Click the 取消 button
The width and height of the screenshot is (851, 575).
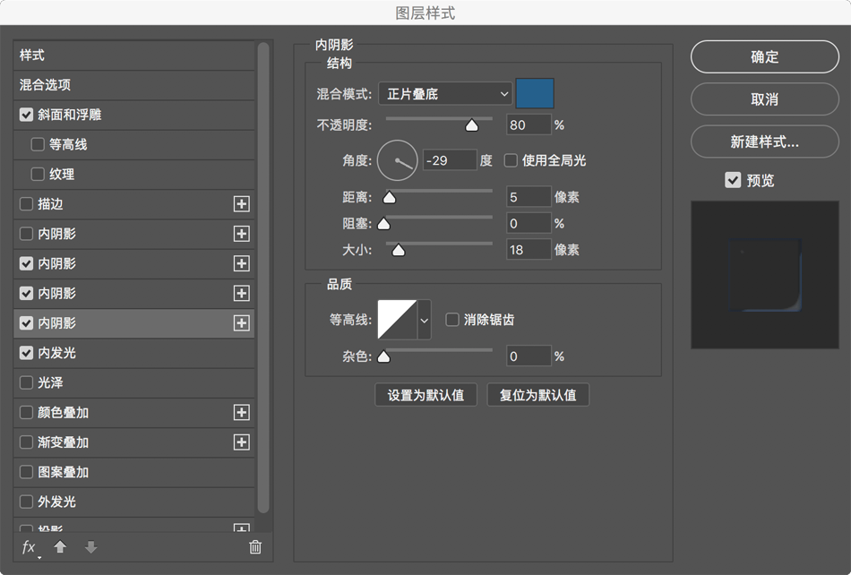coord(765,99)
